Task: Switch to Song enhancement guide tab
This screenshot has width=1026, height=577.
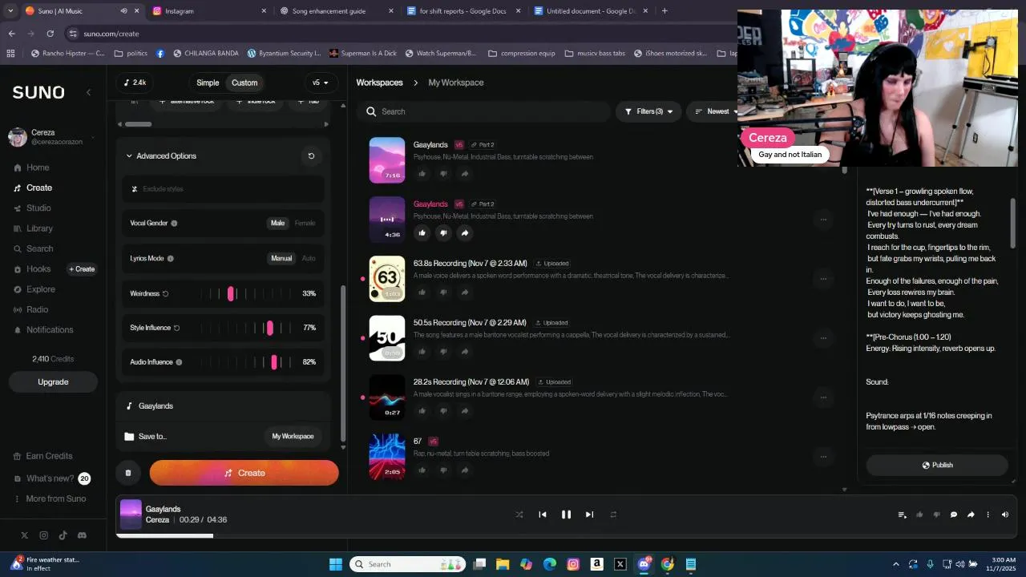Action: point(337,11)
